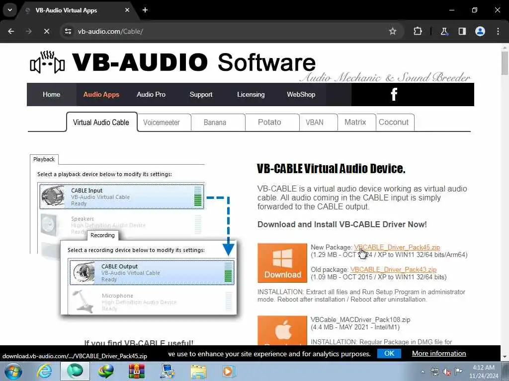This screenshot has height=381, width=509.
Task: Open the WebShop menu item
Action: (x=301, y=94)
